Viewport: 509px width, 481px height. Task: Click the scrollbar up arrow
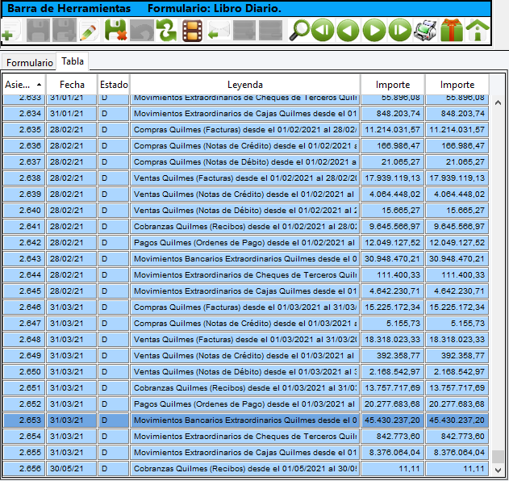click(x=498, y=103)
